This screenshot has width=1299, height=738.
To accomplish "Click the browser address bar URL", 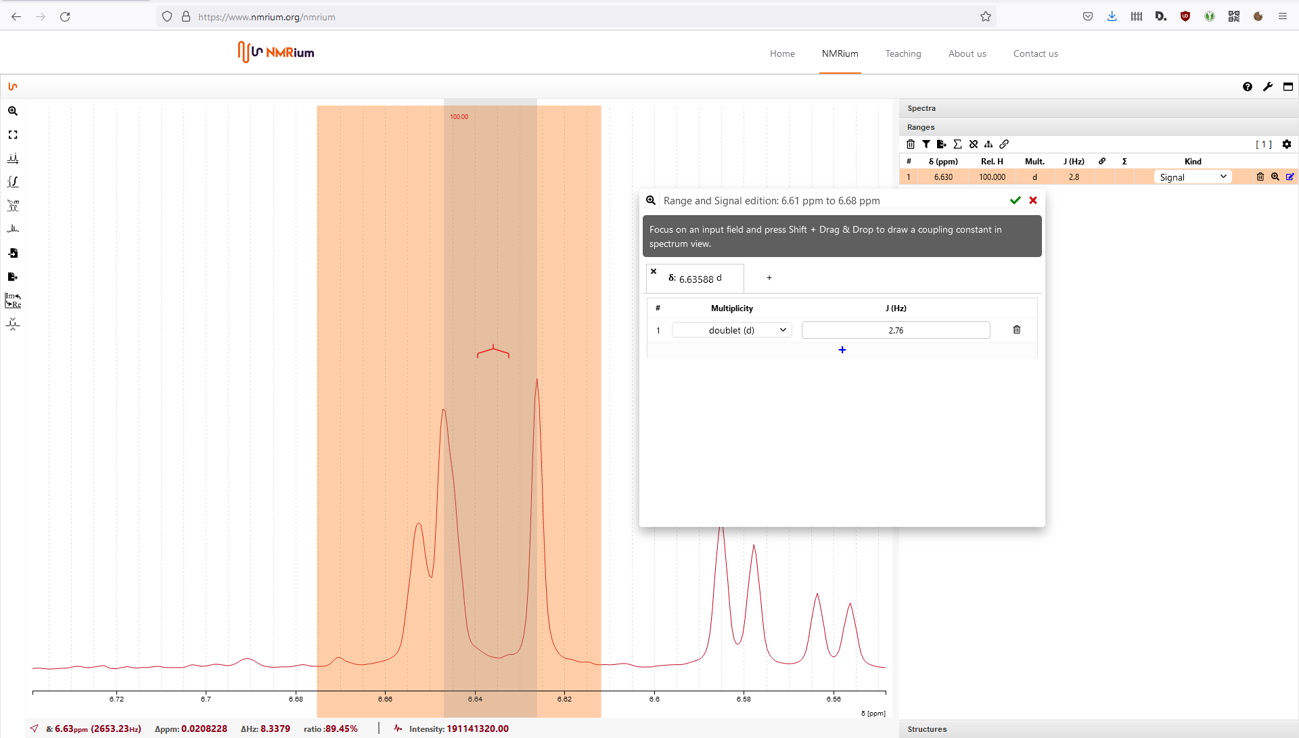I will [267, 17].
